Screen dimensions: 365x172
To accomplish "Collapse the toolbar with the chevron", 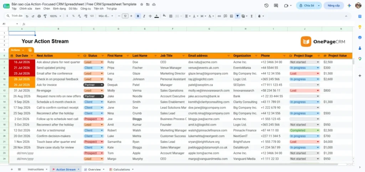I will (346, 16).
